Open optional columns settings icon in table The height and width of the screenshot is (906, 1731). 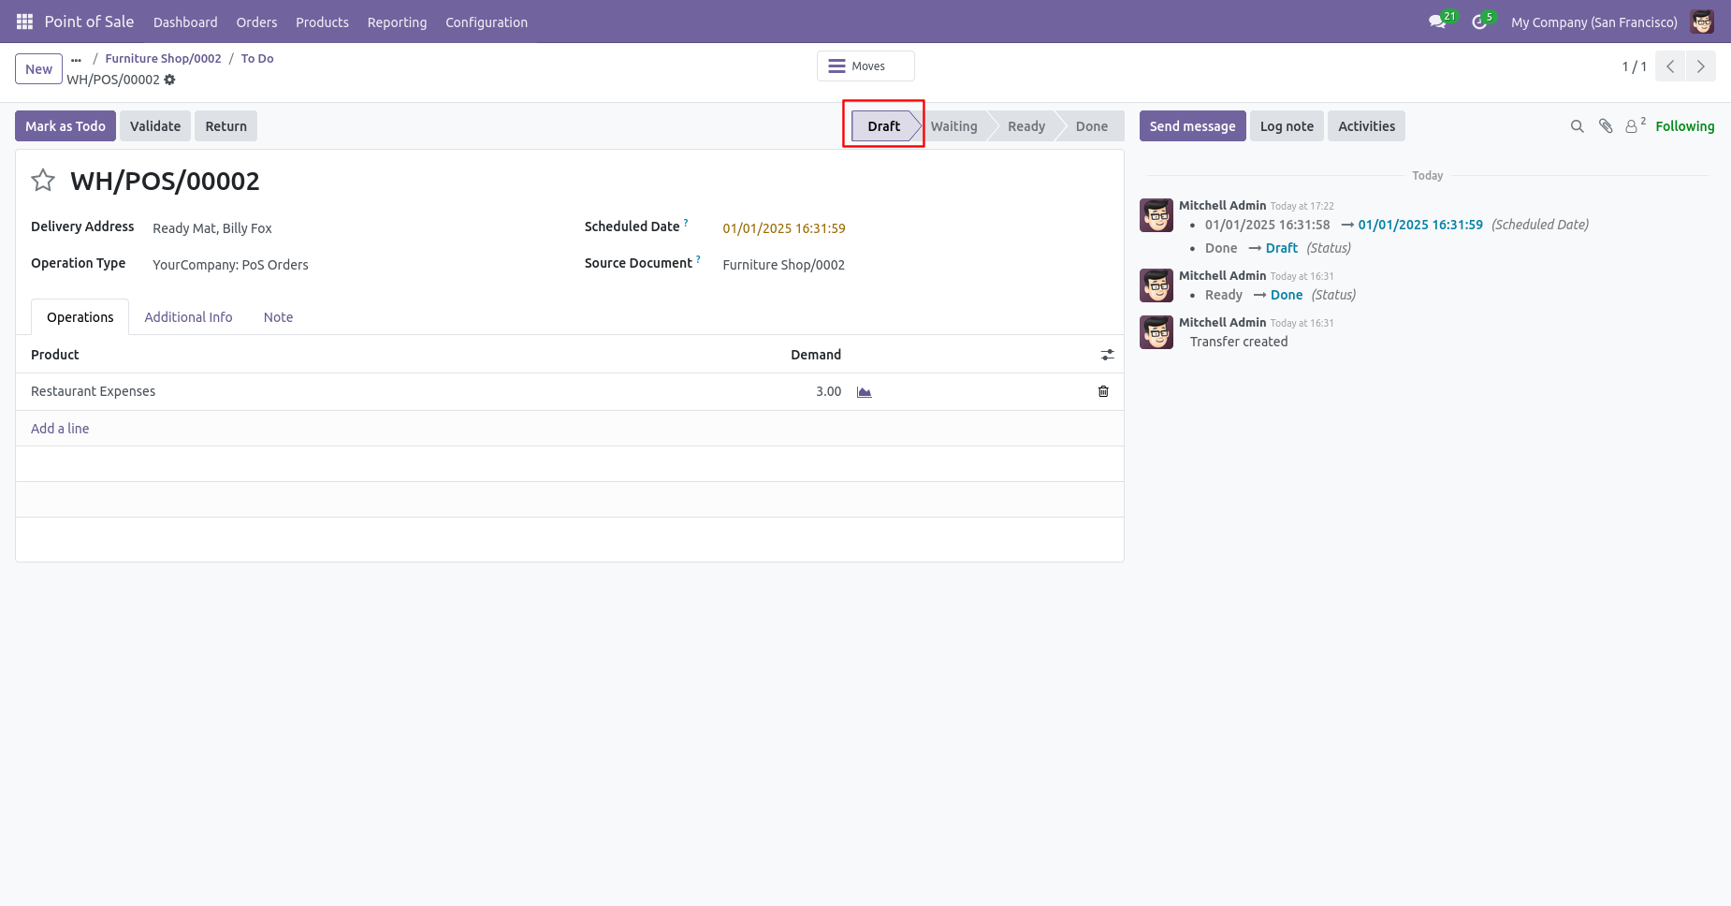(1108, 355)
